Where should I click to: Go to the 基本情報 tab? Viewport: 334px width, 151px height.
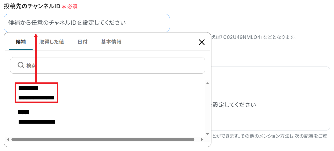[111, 42]
